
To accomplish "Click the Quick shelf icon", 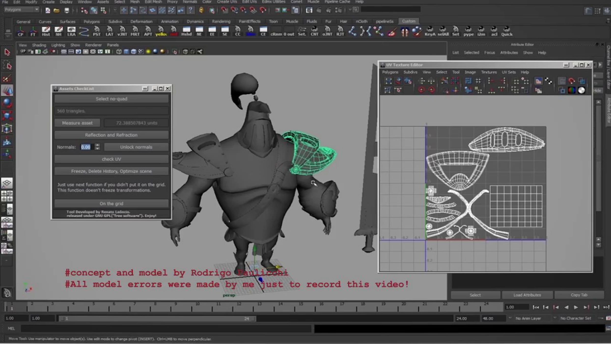I will pos(507,31).
